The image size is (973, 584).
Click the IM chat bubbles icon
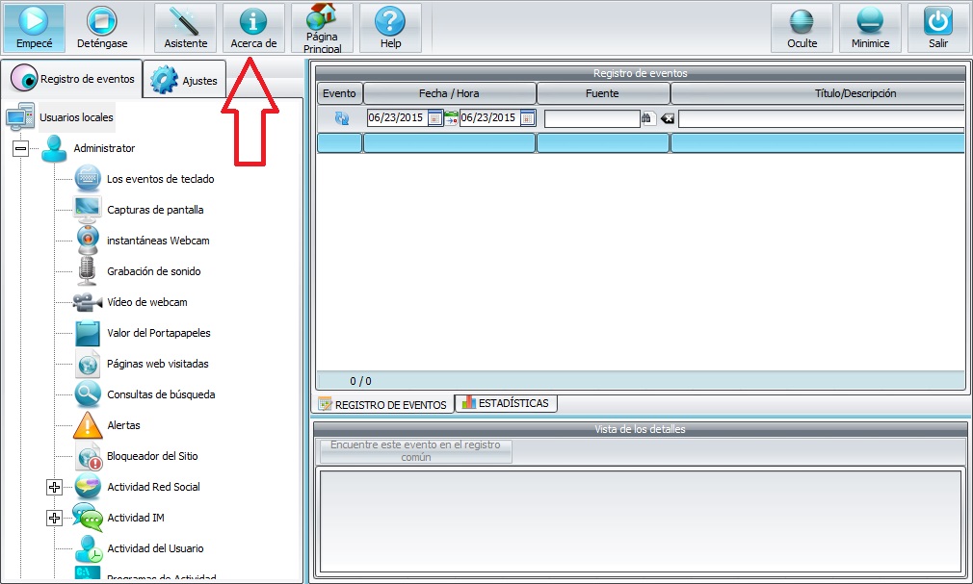pos(88,517)
